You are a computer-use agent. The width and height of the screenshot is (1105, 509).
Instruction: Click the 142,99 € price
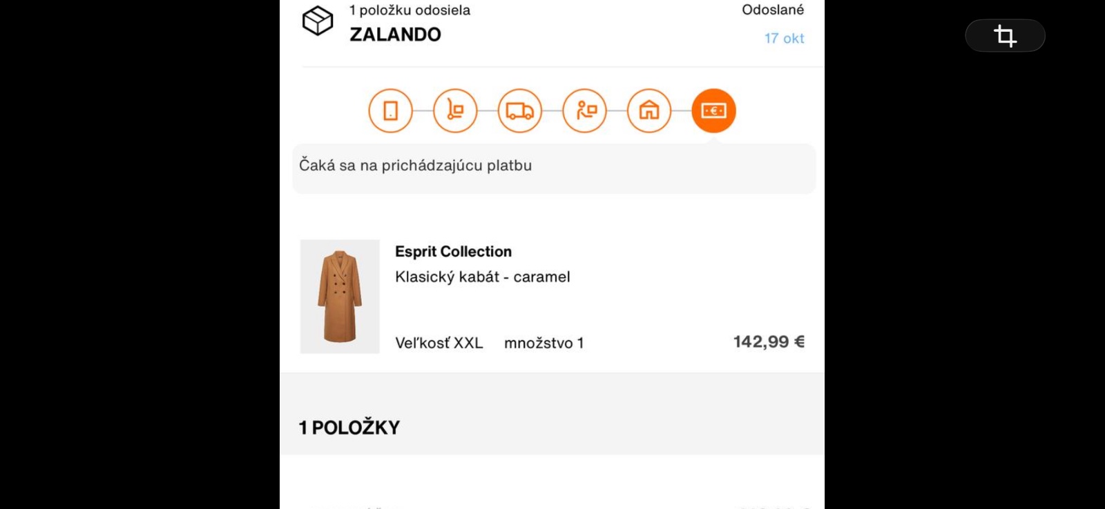tap(769, 341)
